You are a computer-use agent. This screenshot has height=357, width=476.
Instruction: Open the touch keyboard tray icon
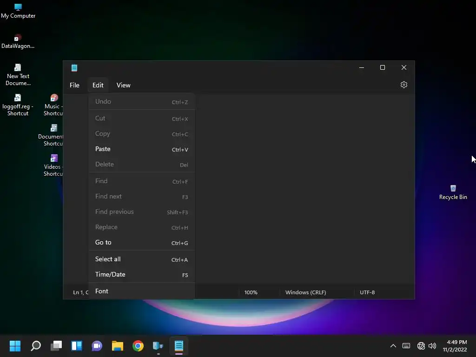pos(406,346)
